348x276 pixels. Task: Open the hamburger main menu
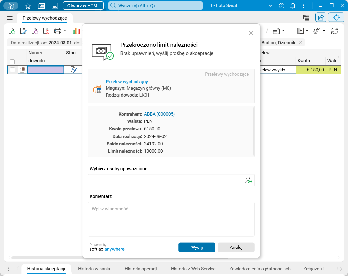[x=10, y=18]
